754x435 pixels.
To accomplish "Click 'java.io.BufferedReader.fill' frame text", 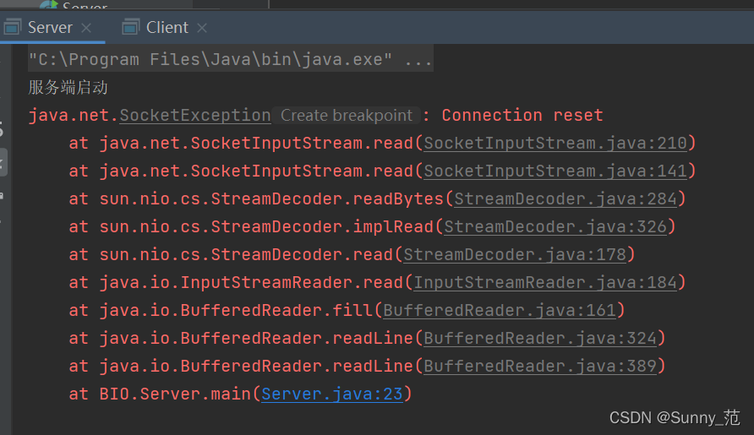I will (236, 311).
